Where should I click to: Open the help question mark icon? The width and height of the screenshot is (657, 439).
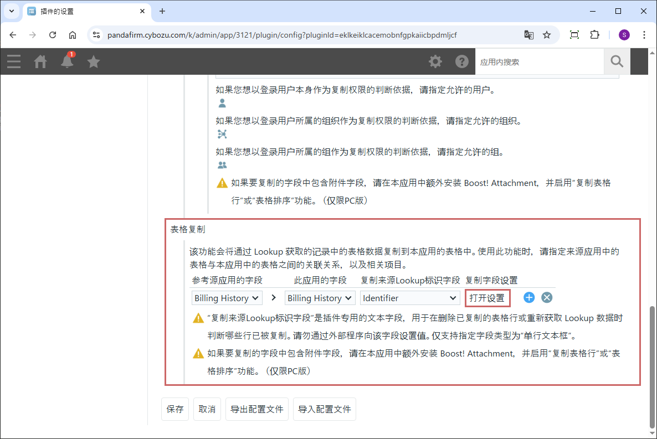(462, 61)
